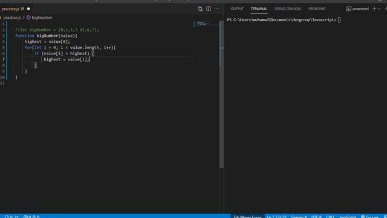Switch to the DEBUG CONSOLE panel tab

[x=288, y=8]
